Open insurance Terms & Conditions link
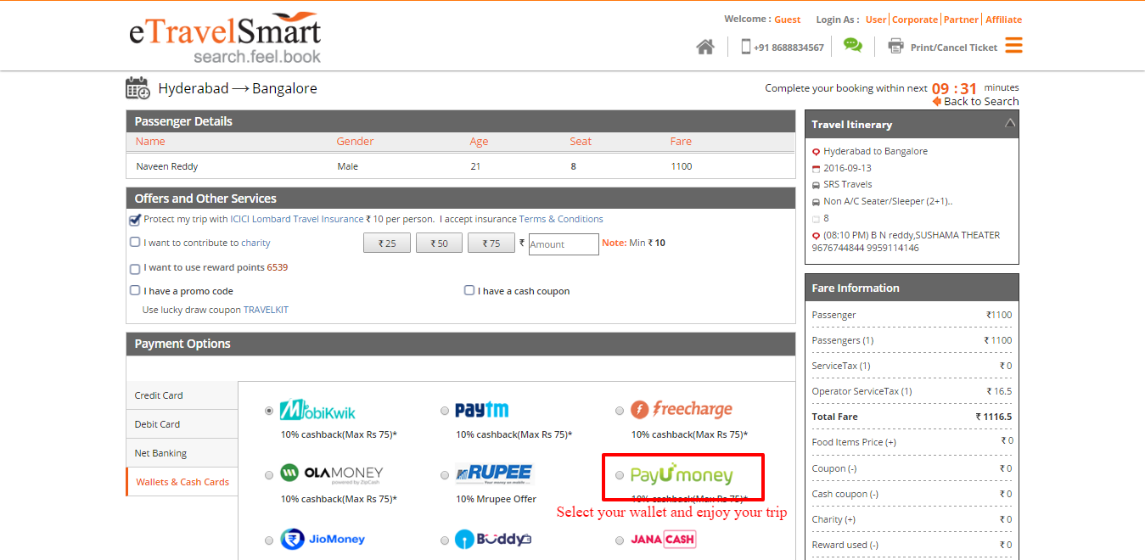 561,219
